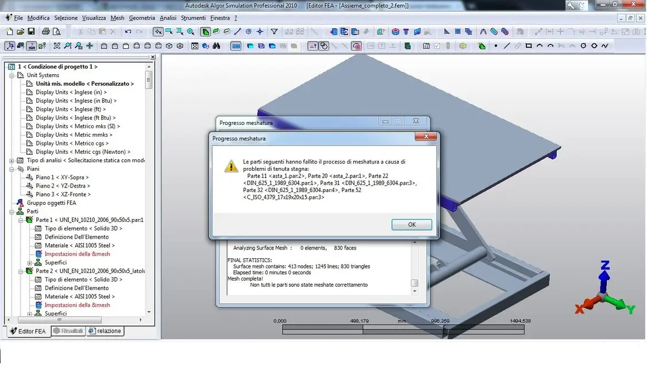Click the New file icon

[10, 32]
